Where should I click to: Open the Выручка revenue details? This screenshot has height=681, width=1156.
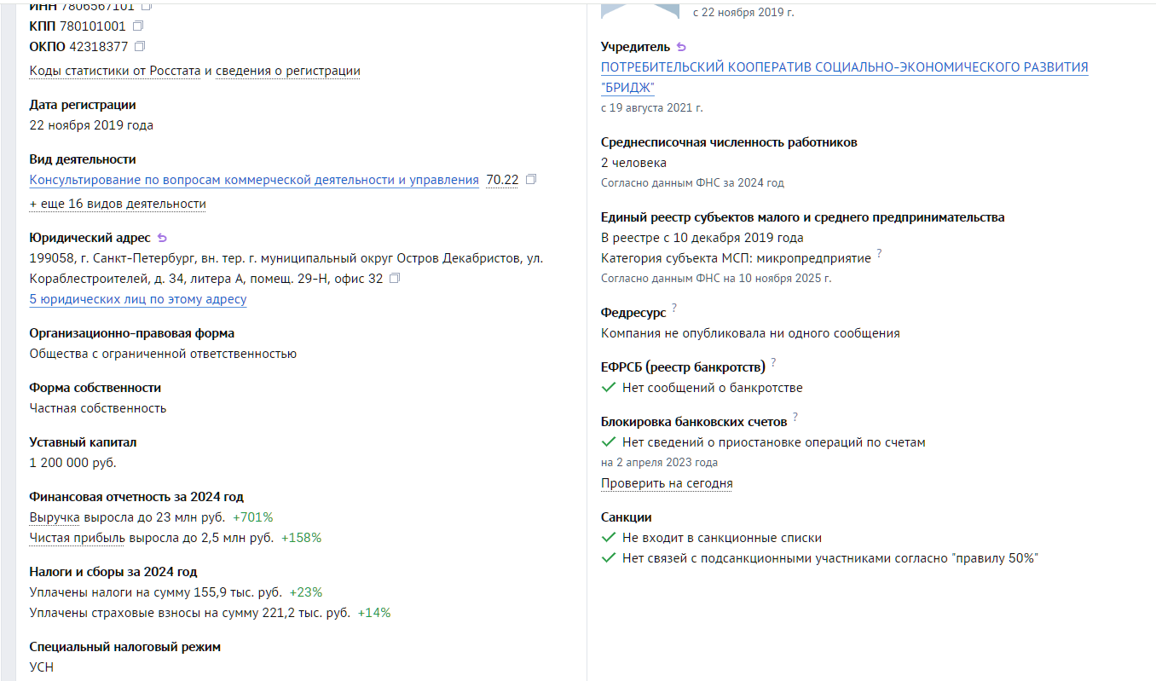(55, 517)
